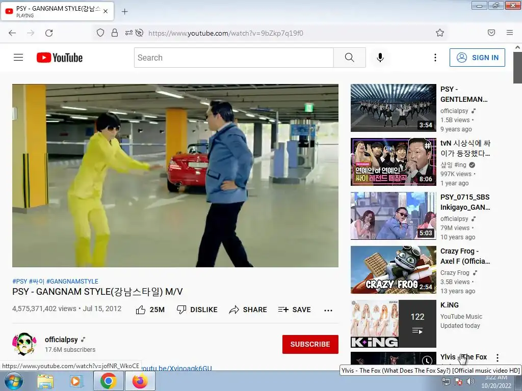
Task: Click the video title text
Action: 97,292
